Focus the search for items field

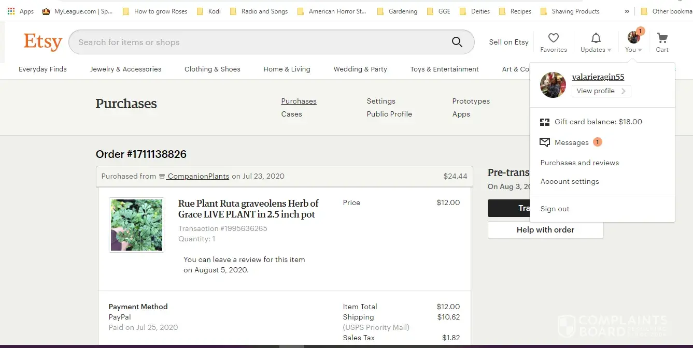coord(259,42)
